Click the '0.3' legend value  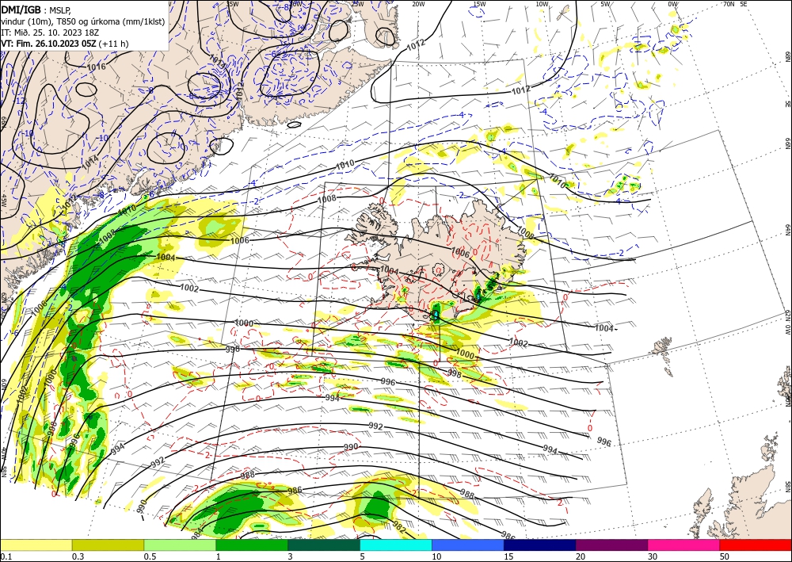pyautogui.click(x=78, y=556)
